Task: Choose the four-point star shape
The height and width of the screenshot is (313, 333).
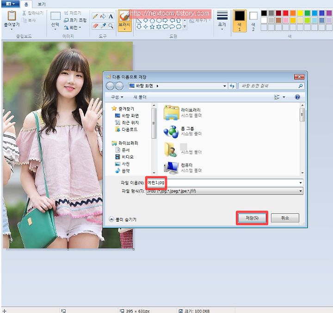Action: coord(146,26)
